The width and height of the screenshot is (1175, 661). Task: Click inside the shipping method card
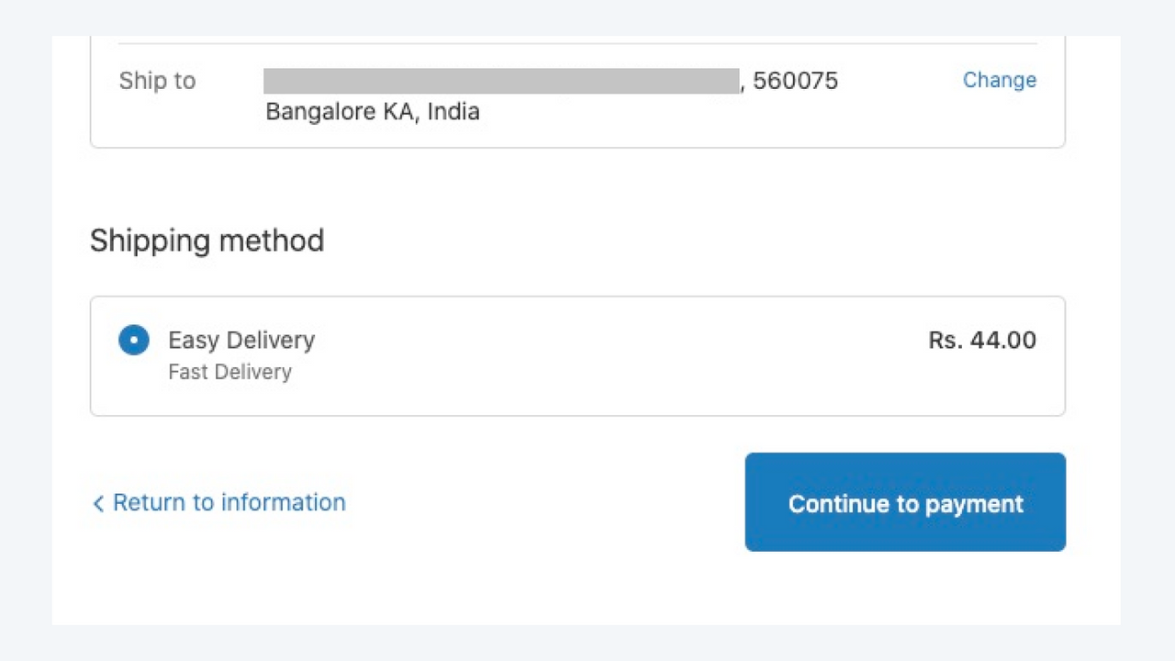pyautogui.click(x=577, y=355)
